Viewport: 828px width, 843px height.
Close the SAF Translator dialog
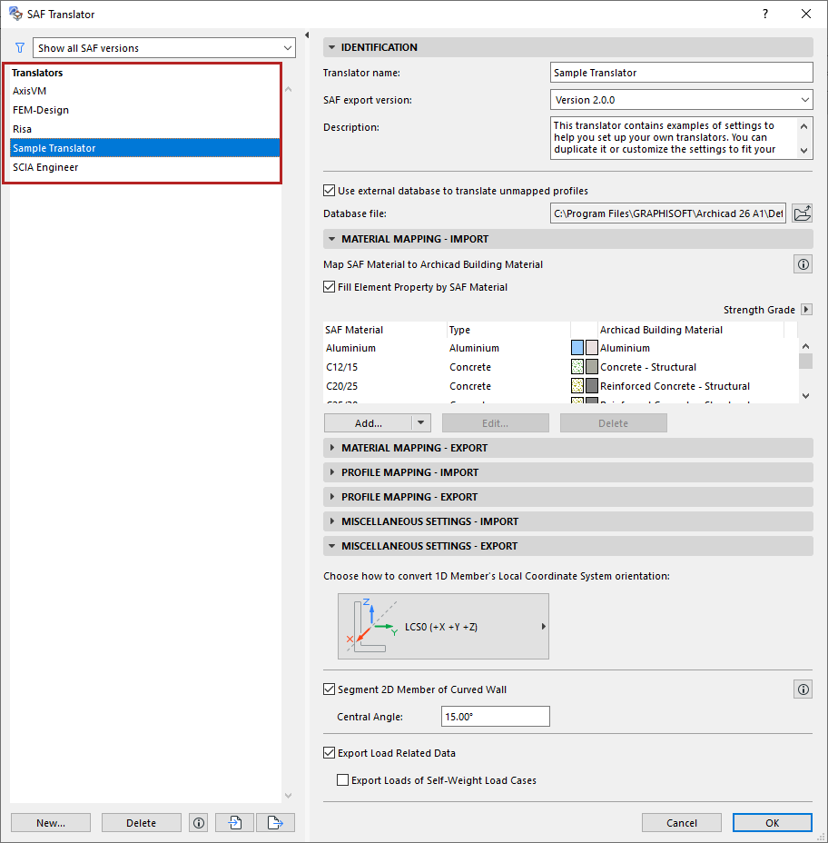pyautogui.click(x=806, y=14)
